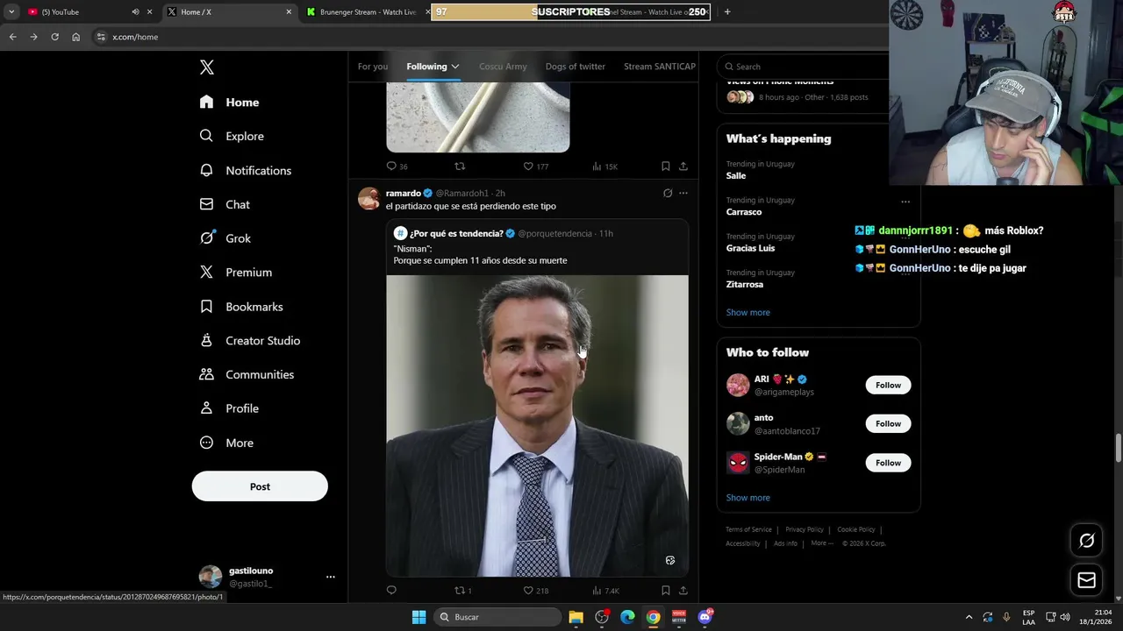Viewport: 1123px width, 631px height.
Task: Bookmark the Nisman post
Action: [x=665, y=591]
